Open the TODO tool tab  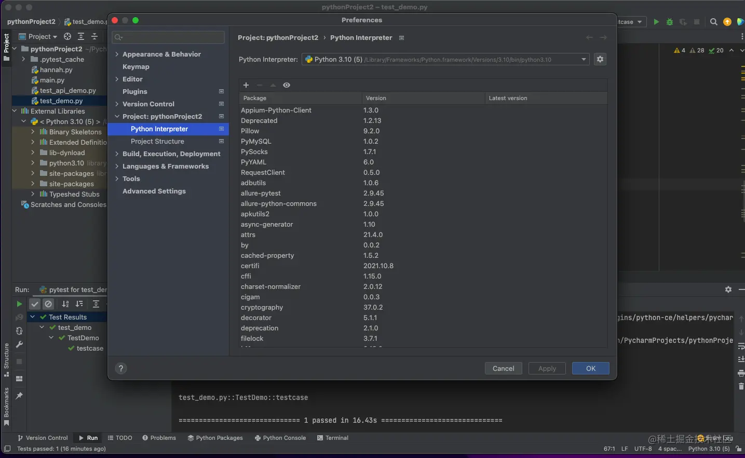tap(120, 438)
